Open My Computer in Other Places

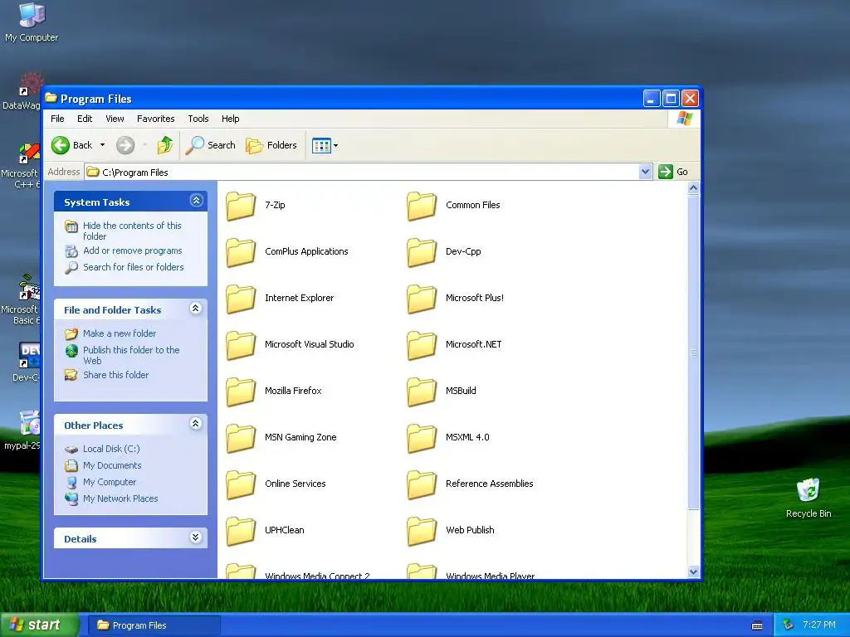109,482
